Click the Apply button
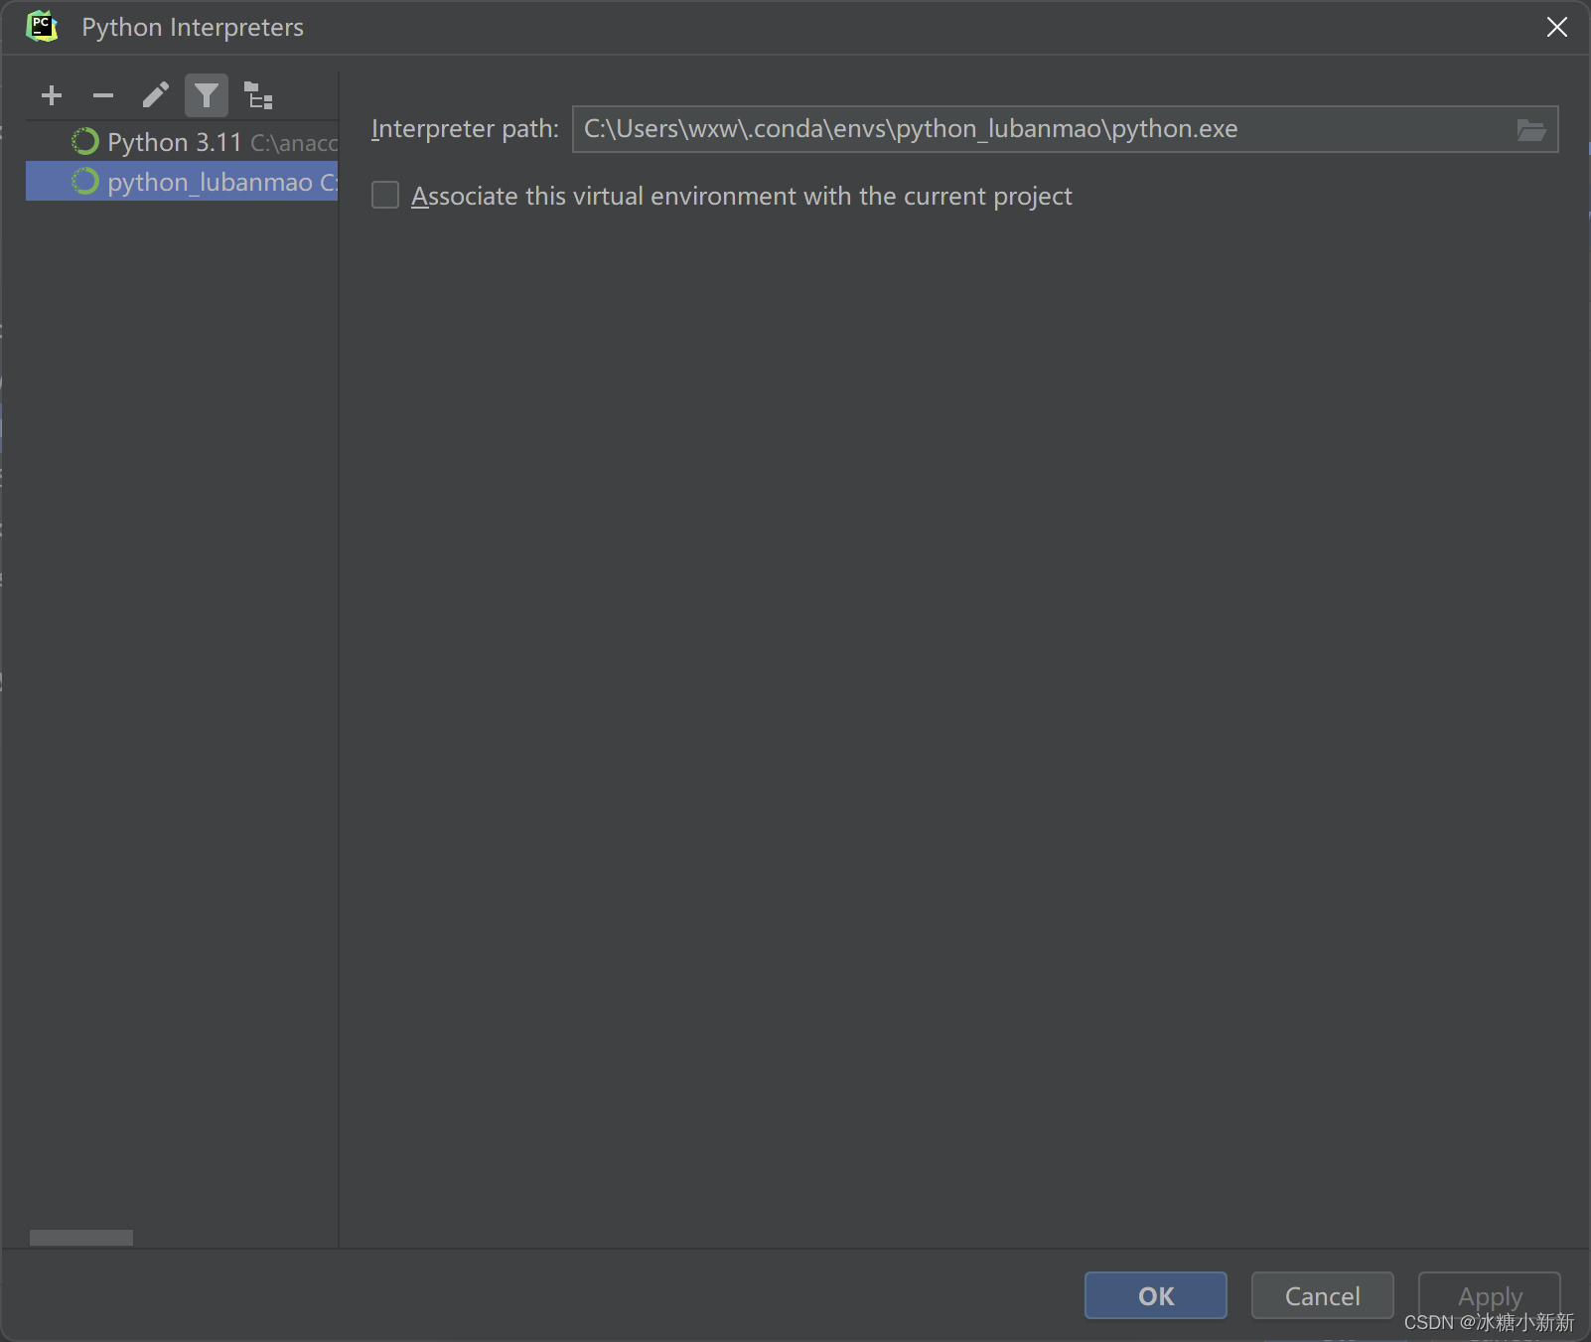1591x1342 pixels. point(1490,1295)
